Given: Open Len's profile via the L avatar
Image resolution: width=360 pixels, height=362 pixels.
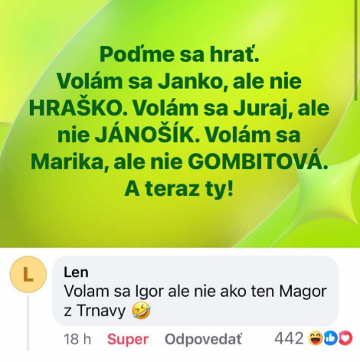Looking at the screenshot, I should pyautogui.click(x=28, y=275).
